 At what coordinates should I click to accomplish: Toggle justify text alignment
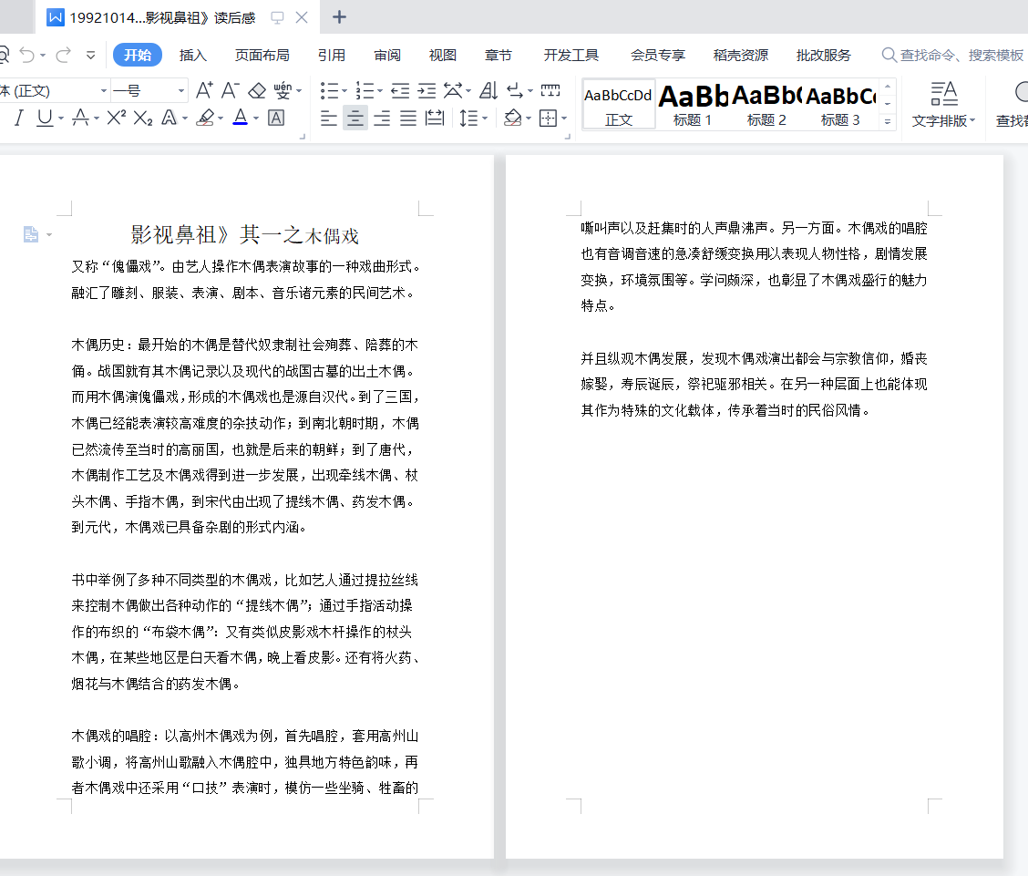point(408,118)
